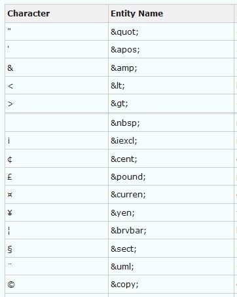
Task: Select the &quot; entity name cell
Action: 171,31
